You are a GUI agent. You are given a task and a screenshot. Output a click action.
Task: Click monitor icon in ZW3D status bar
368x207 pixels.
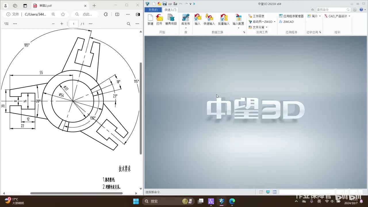(x=268, y=192)
